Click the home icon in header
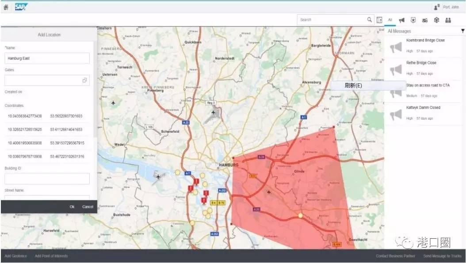466x263 pixels. pyautogui.click(x=6, y=7)
